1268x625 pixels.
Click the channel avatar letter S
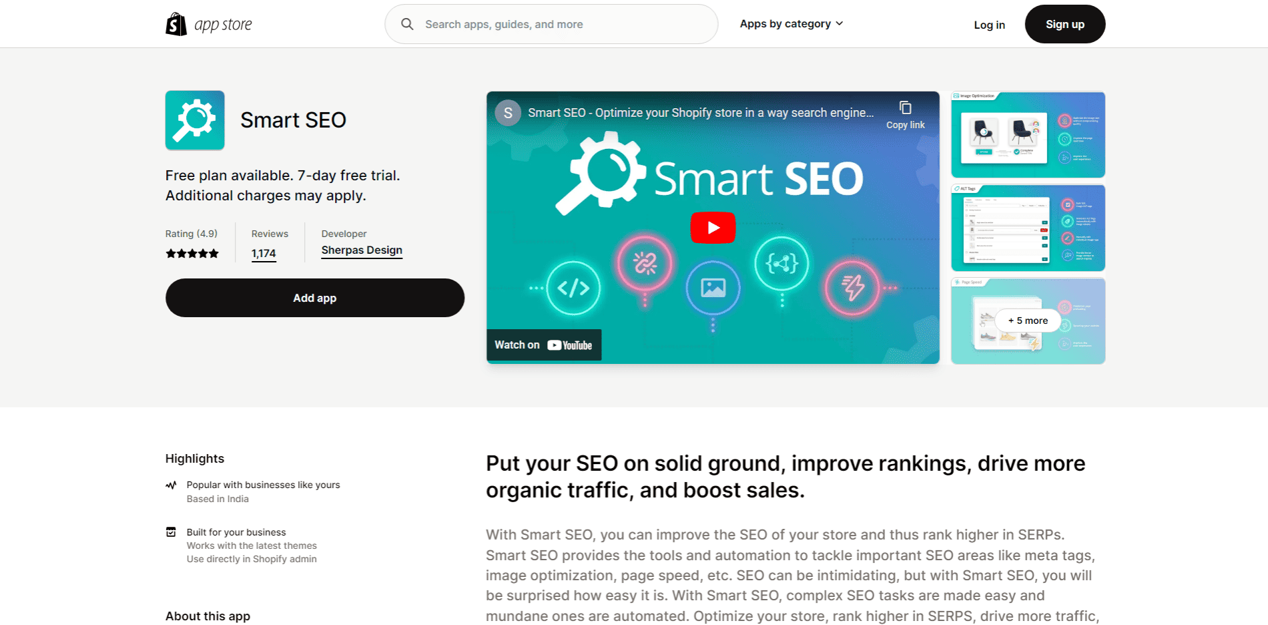tap(508, 113)
